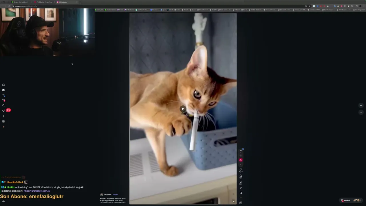Open the animaljoy.com.tr link in chat

click(x=37, y=191)
